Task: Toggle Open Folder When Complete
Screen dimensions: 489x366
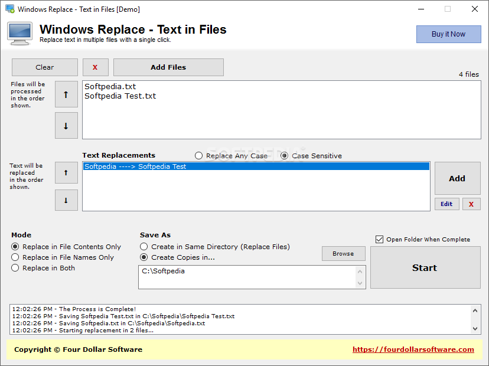Action: (x=379, y=239)
